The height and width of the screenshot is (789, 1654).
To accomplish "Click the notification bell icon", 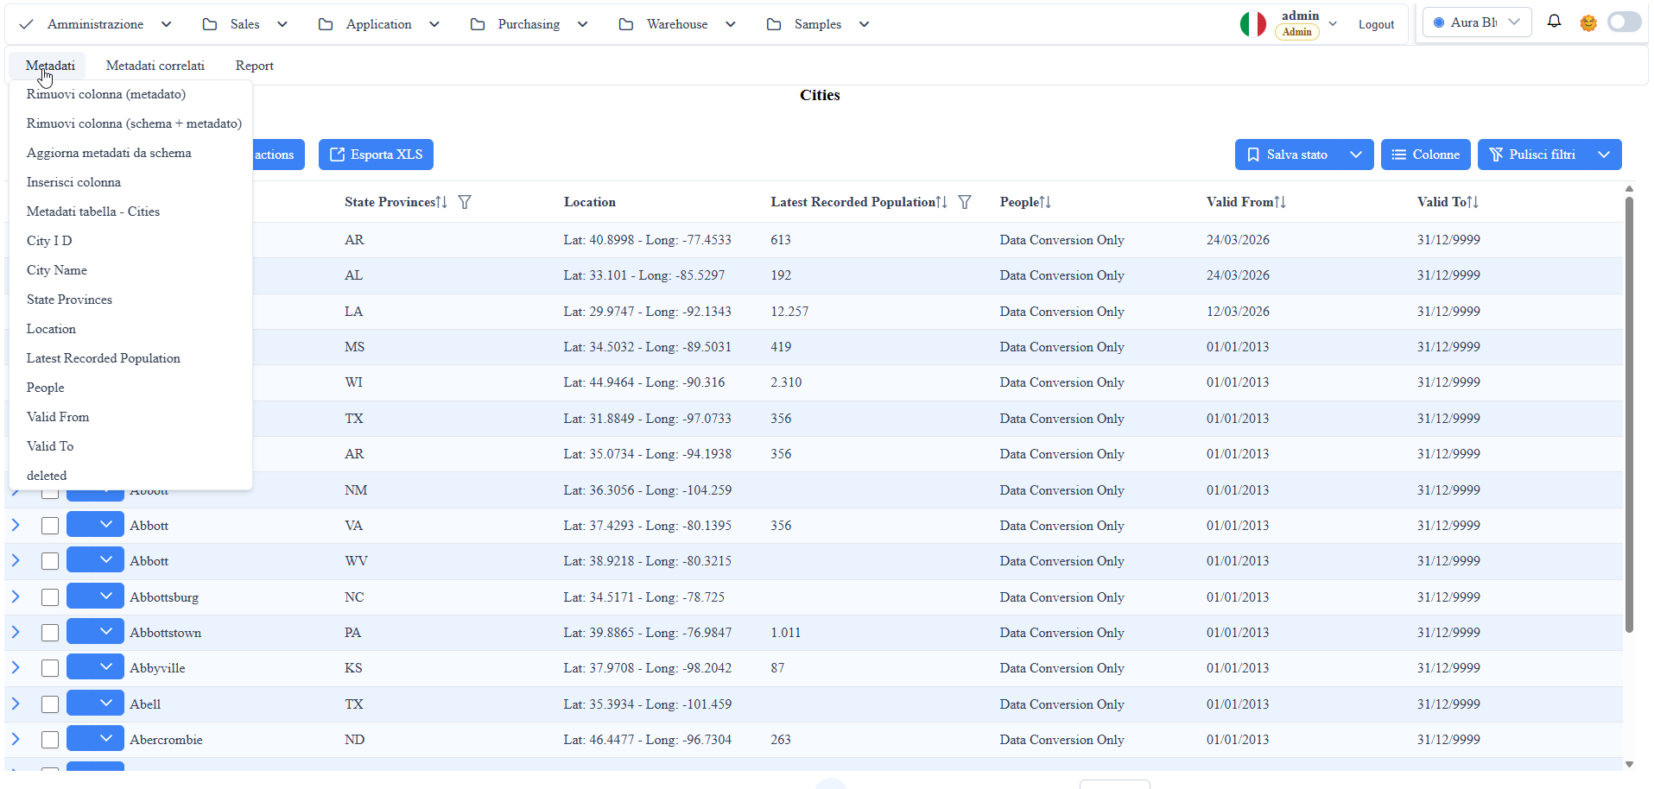I will click(1554, 22).
